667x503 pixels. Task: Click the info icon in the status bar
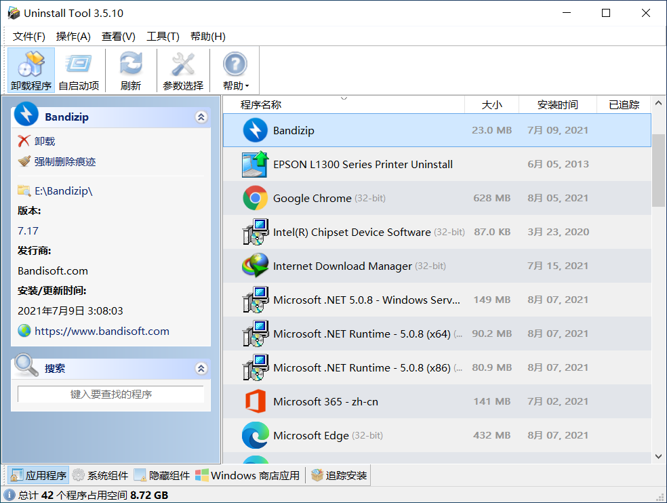tap(9, 495)
